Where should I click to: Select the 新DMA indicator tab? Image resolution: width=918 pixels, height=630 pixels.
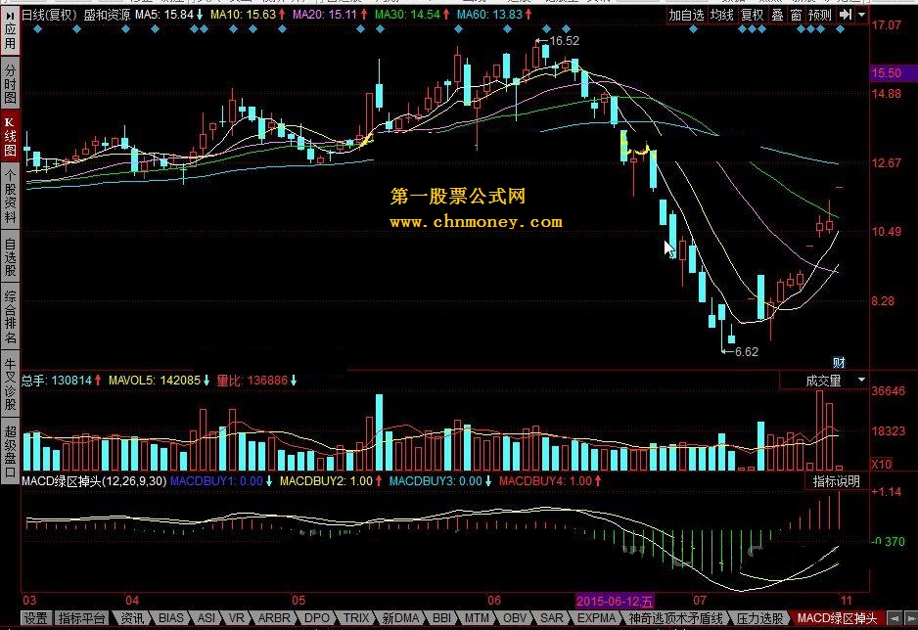pyautogui.click(x=400, y=617)
